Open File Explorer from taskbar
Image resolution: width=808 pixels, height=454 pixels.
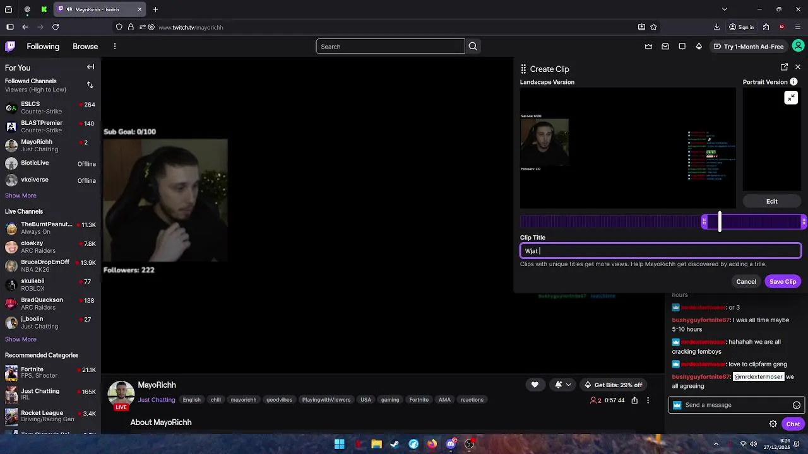376,444
